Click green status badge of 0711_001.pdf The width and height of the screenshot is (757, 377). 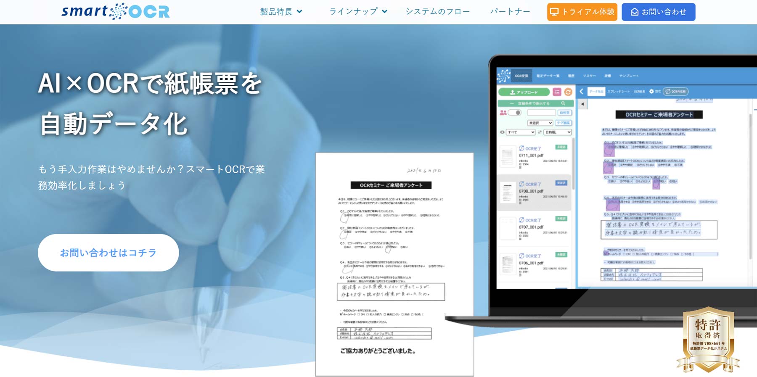pos(561,147)
